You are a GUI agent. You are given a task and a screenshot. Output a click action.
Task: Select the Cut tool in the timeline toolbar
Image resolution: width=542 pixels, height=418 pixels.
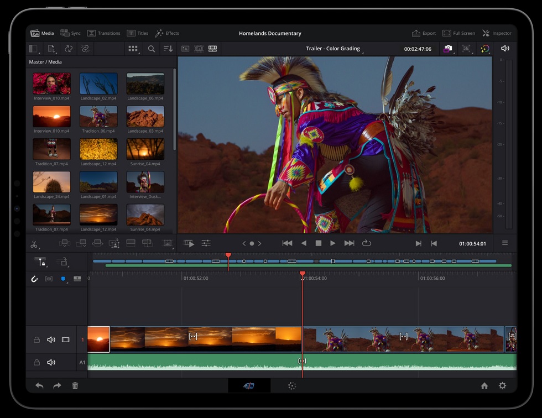(34, 243)
